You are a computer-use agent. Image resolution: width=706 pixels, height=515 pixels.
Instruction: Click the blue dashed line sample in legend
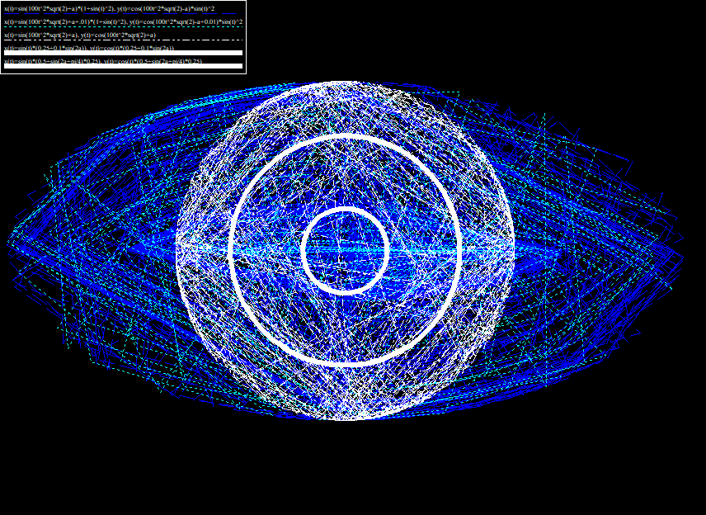[123, 14]
